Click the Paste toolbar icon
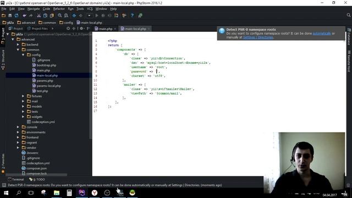Viewport: 352px width, 198px height. coord(52,15)
